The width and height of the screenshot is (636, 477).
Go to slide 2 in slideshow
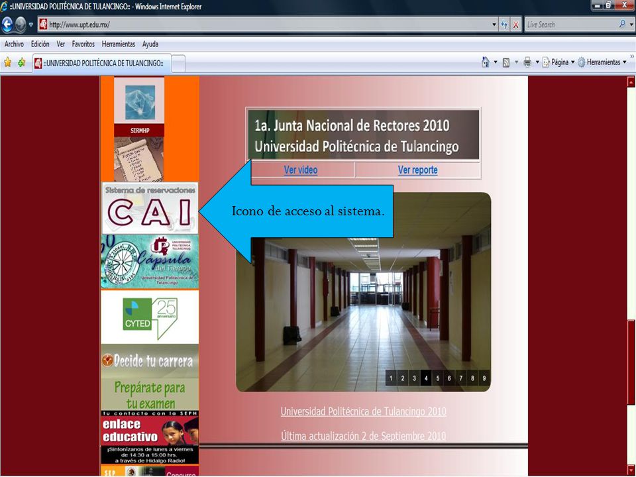403,378
